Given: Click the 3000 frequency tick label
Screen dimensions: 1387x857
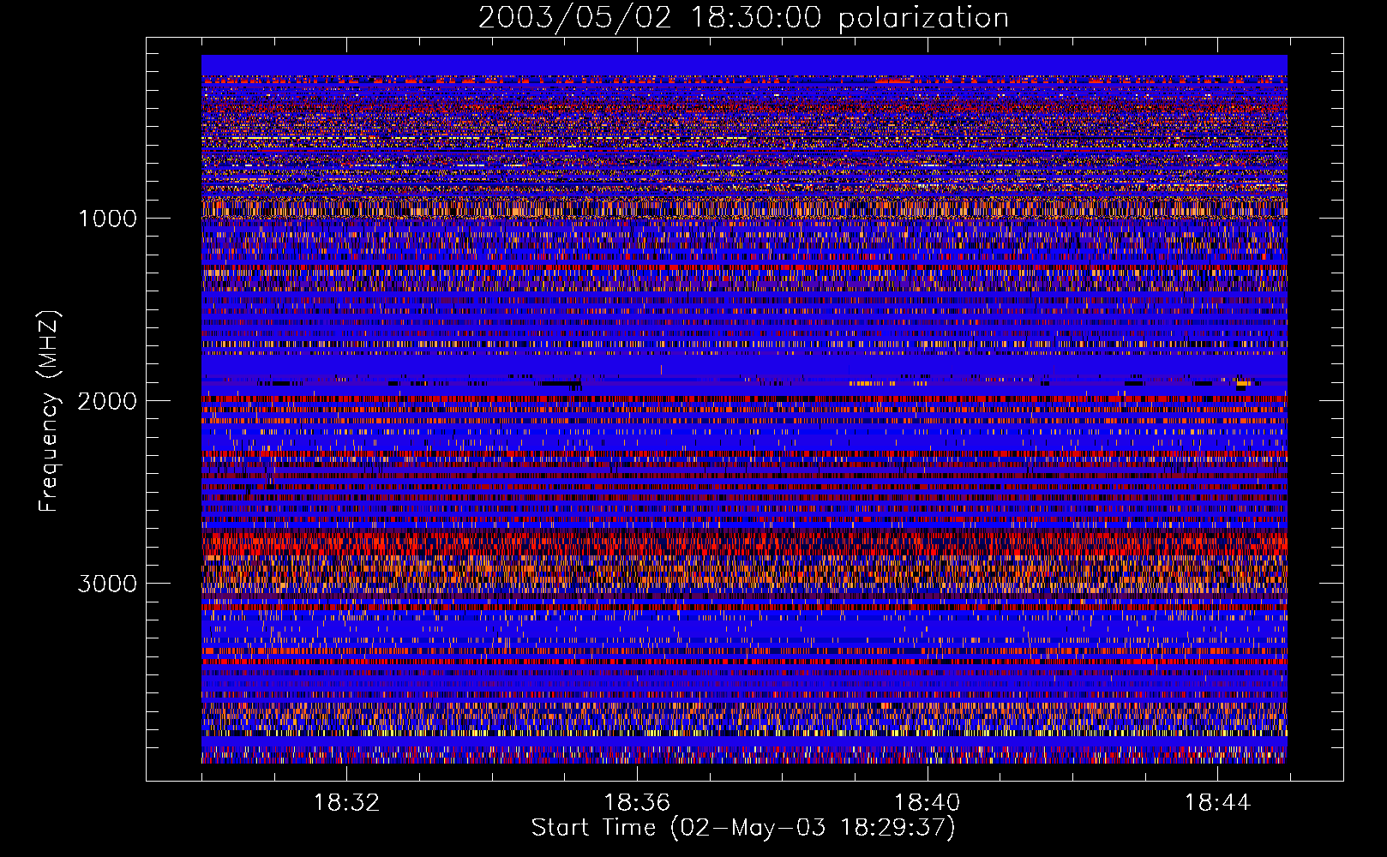Looking at the screenshot, I should [x=107, y=584].
